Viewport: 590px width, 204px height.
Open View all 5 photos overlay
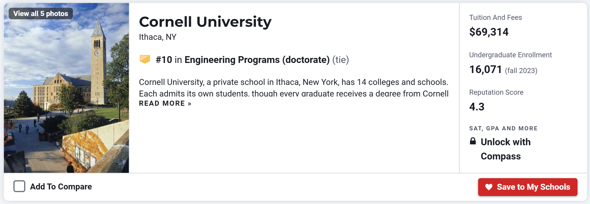tap(41, 14)
